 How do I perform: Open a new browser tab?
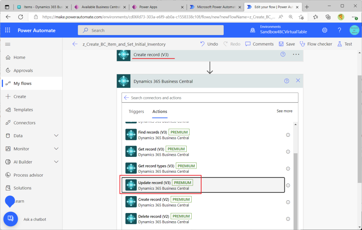pos(306,7)
